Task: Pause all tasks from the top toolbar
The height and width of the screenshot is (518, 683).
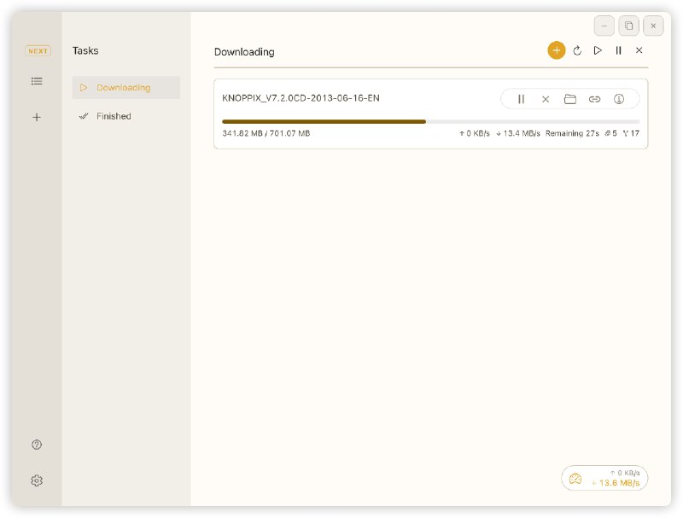Action: click(x=618, y=50)
